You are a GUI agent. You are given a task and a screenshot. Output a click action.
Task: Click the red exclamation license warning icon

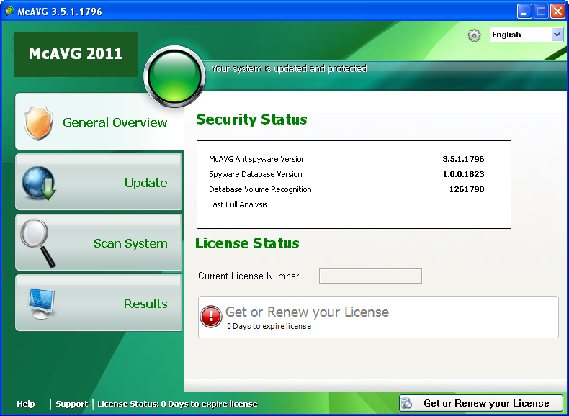coord(211,317)
